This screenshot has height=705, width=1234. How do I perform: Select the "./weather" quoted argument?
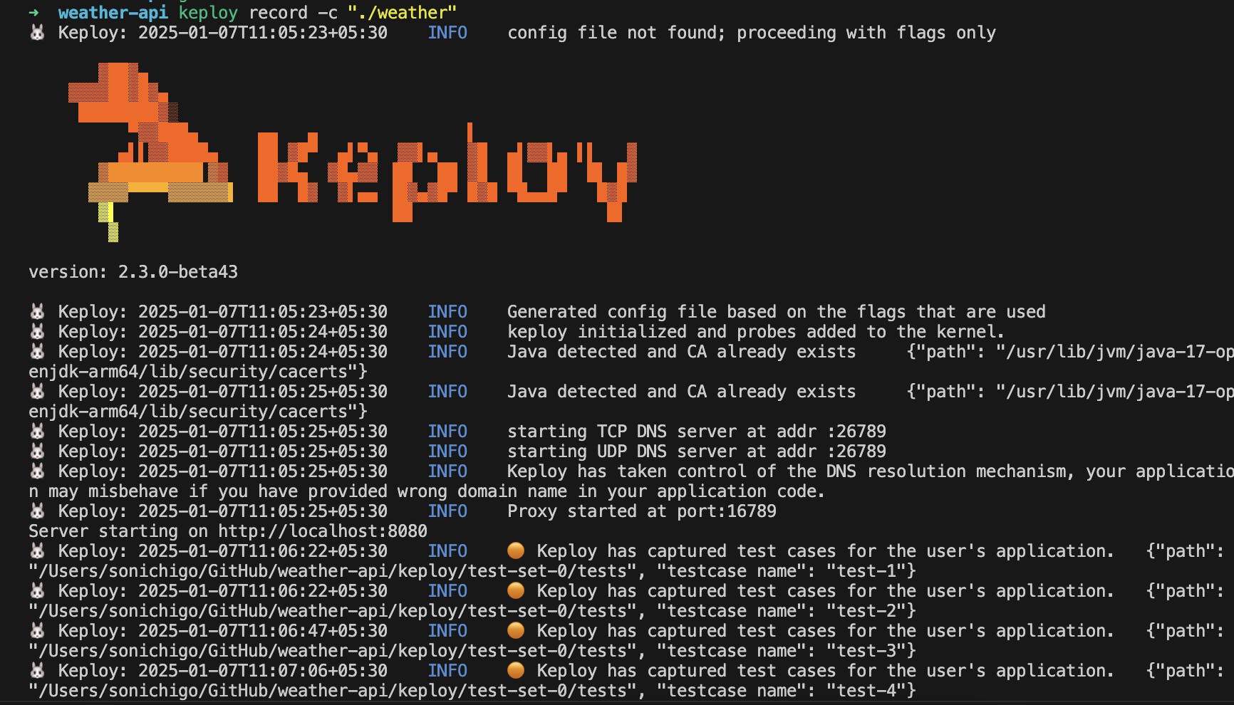(402, 13)
